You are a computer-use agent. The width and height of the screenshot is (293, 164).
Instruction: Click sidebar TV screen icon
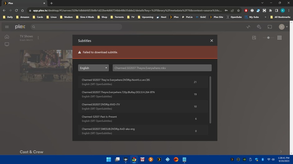pyautogui.click(x=7, y=44)
